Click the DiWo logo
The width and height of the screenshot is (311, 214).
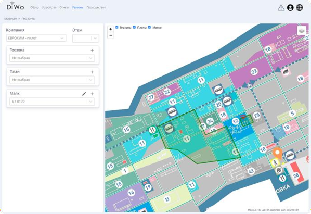(x=16, y=6)
